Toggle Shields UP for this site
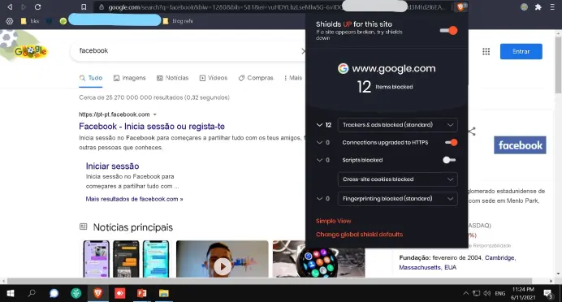This screenshot has height=302, width=562. [449, 31]
